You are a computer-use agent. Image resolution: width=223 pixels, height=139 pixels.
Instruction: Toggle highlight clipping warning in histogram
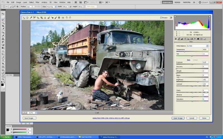click(x=210, y=17)
